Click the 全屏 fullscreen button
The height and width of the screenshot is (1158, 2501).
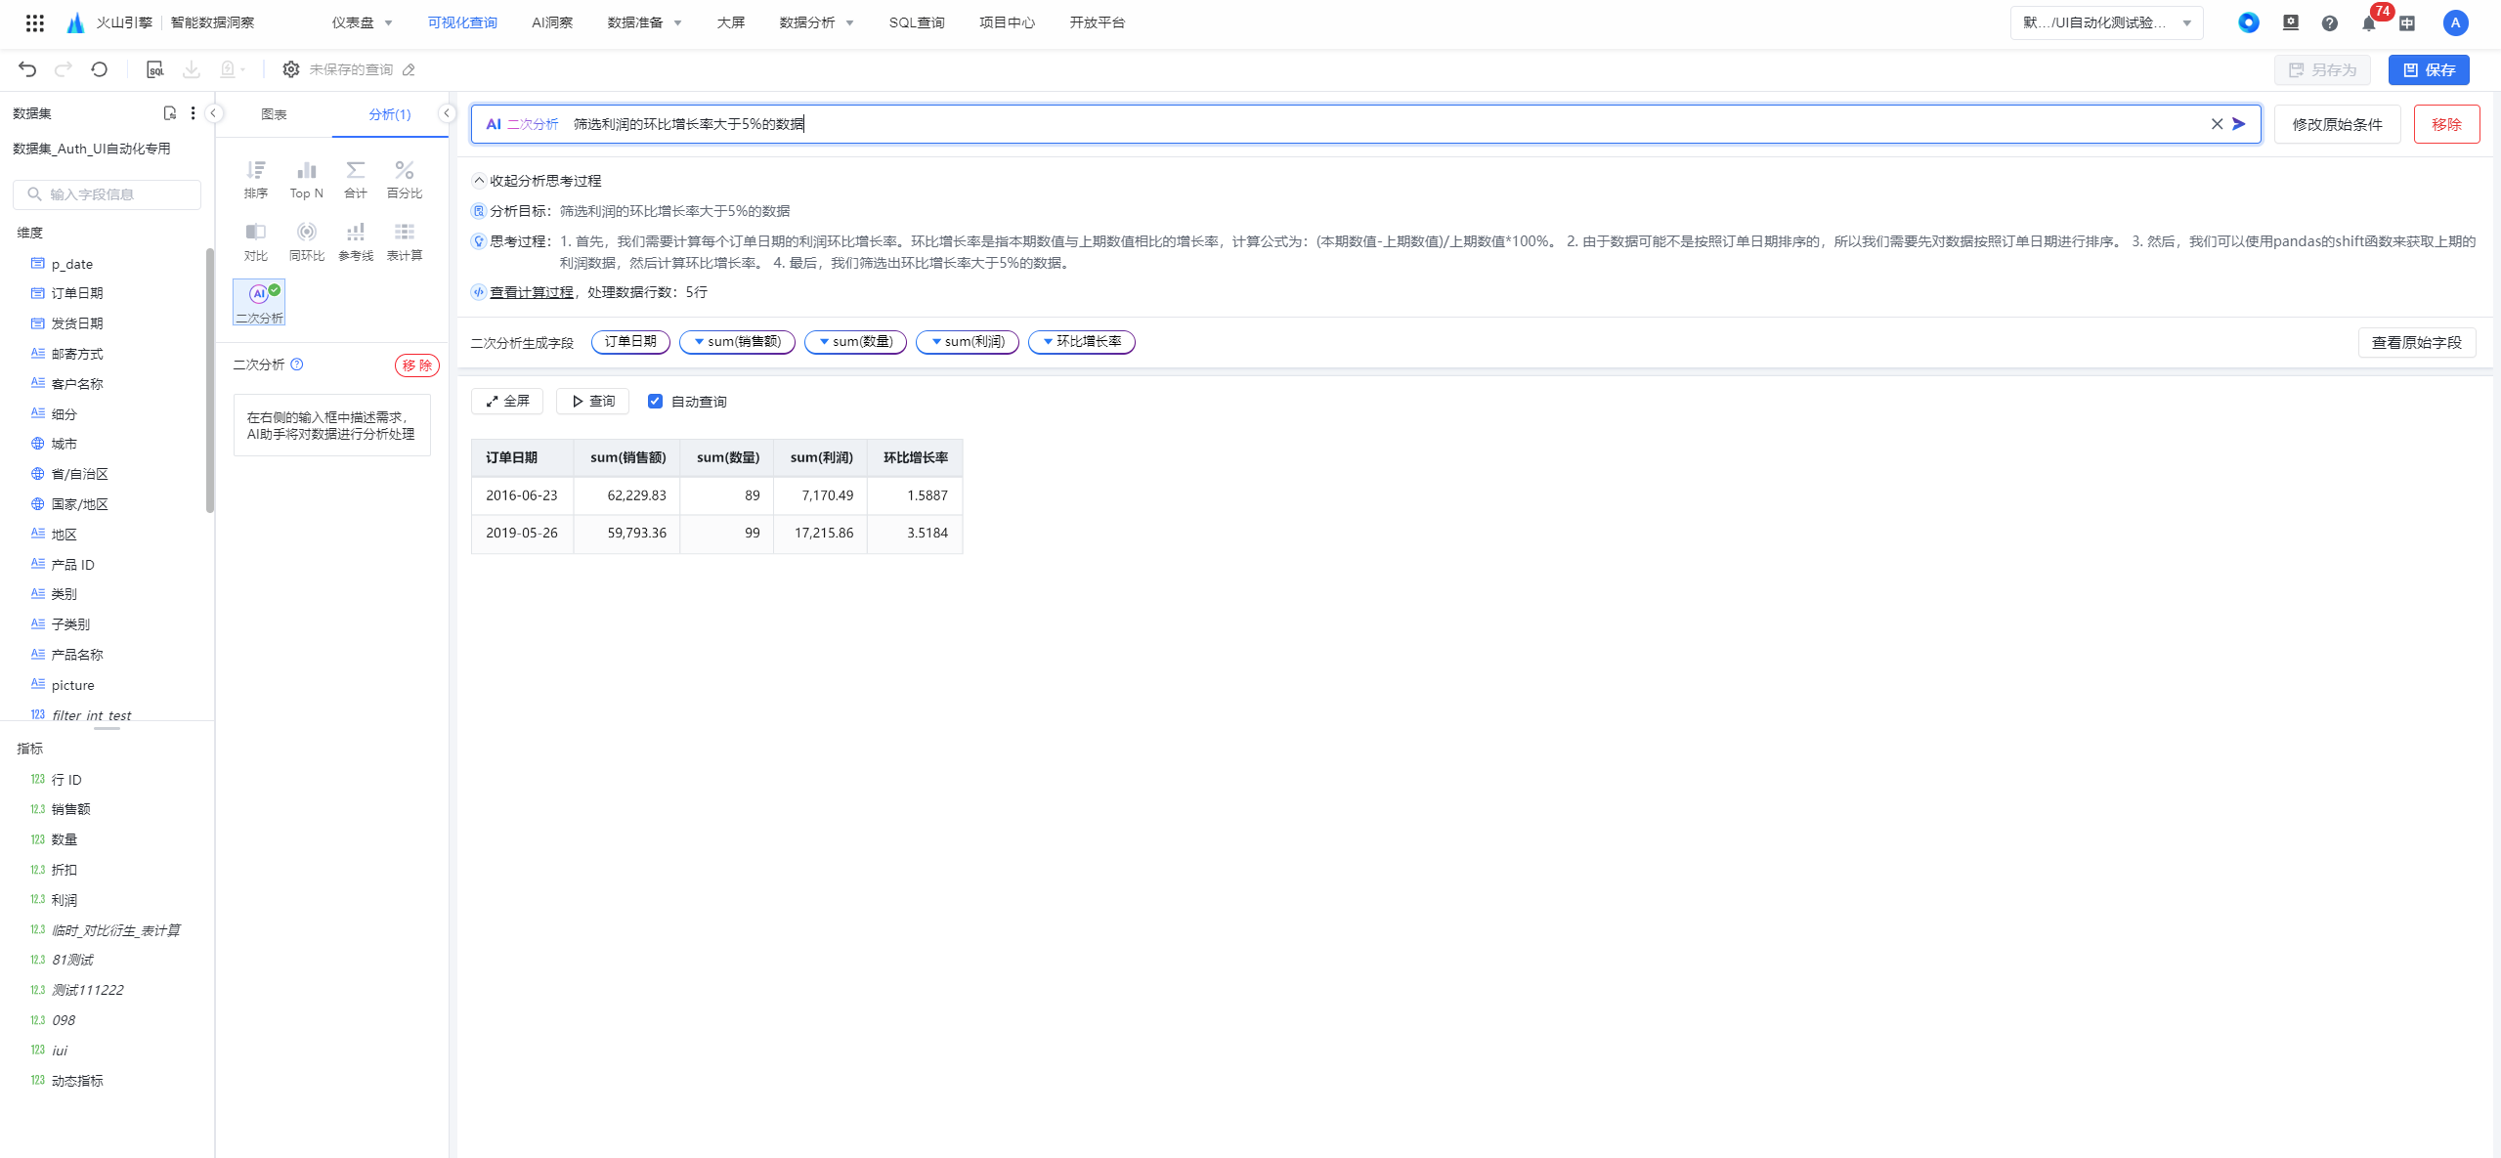point(506,402)
